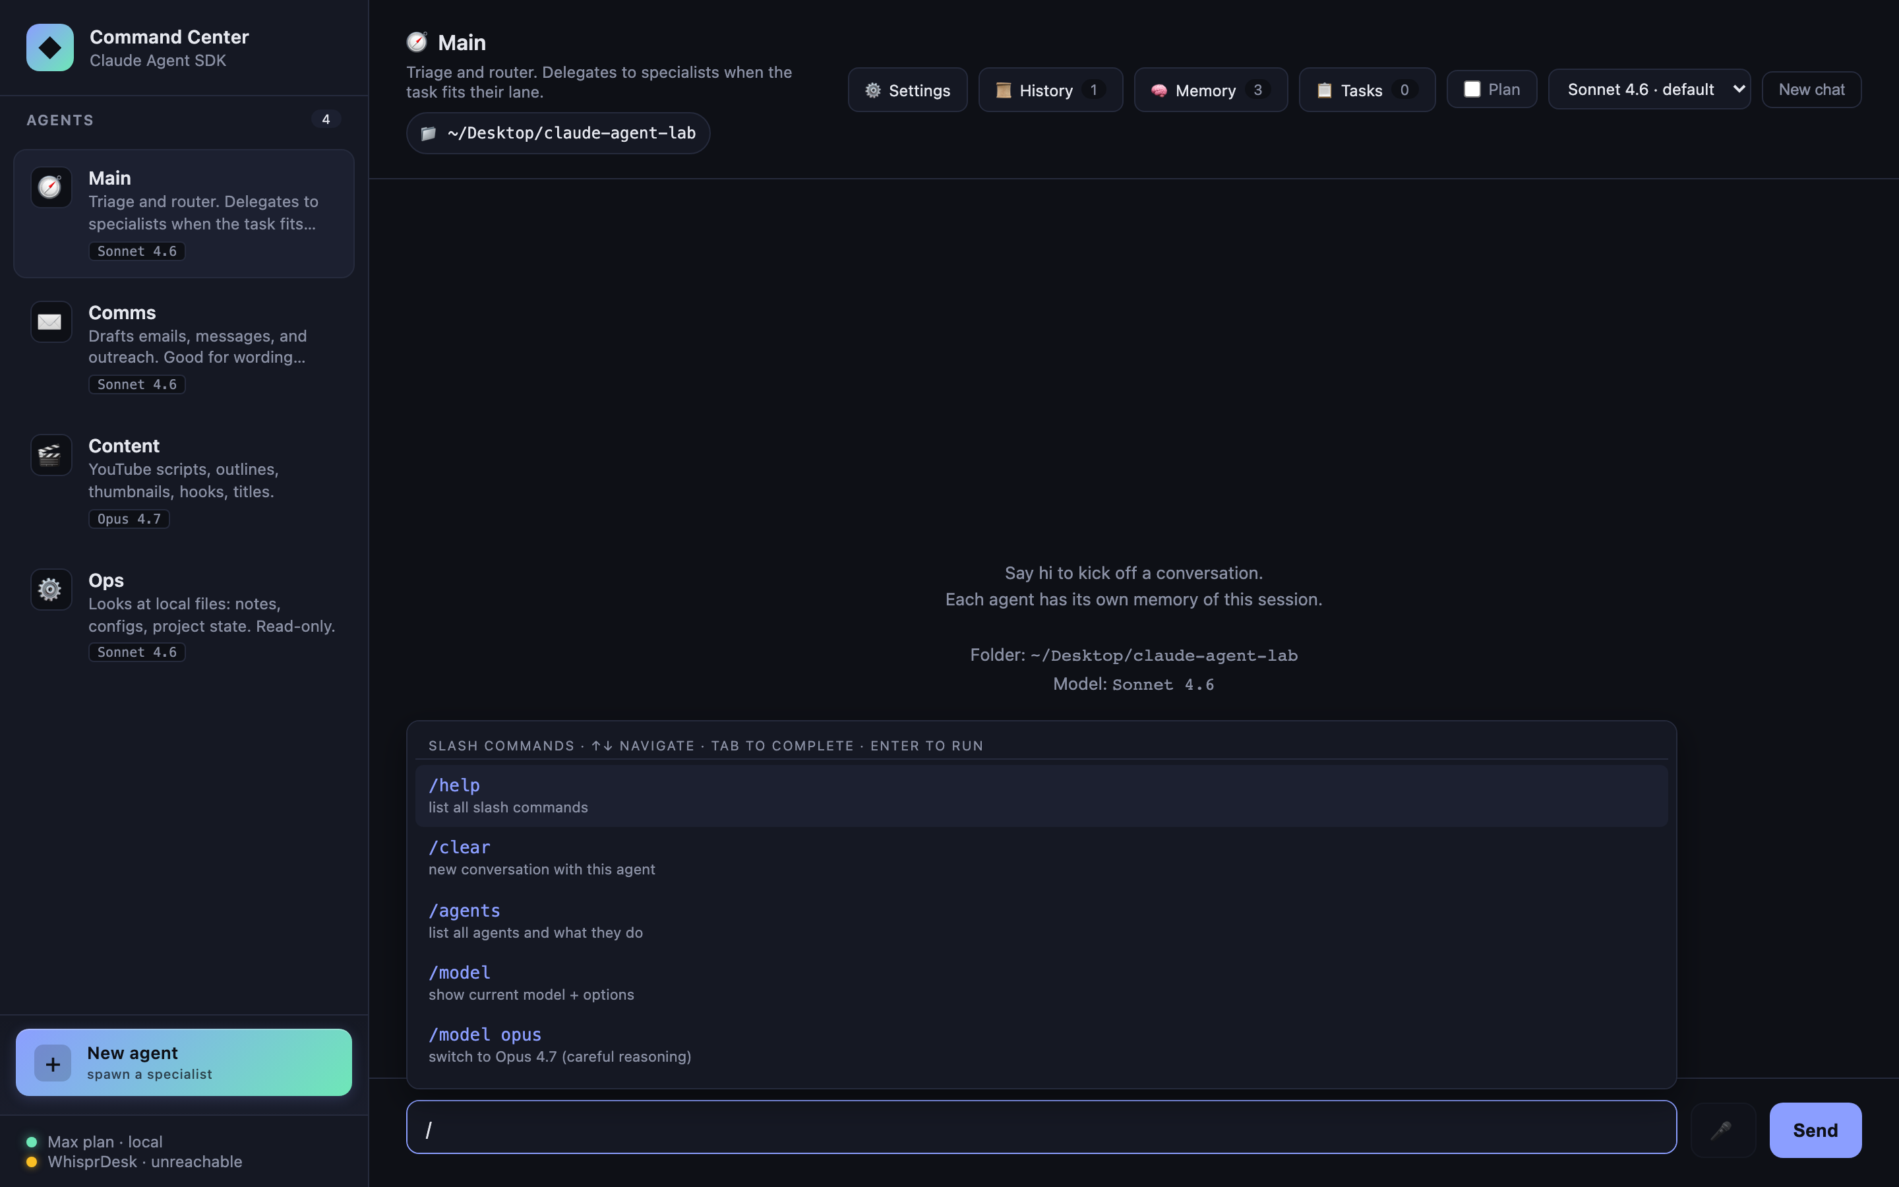Click the Command Center diamond logo
This screenshot has height=1187, width=1899.
point(49,47)
